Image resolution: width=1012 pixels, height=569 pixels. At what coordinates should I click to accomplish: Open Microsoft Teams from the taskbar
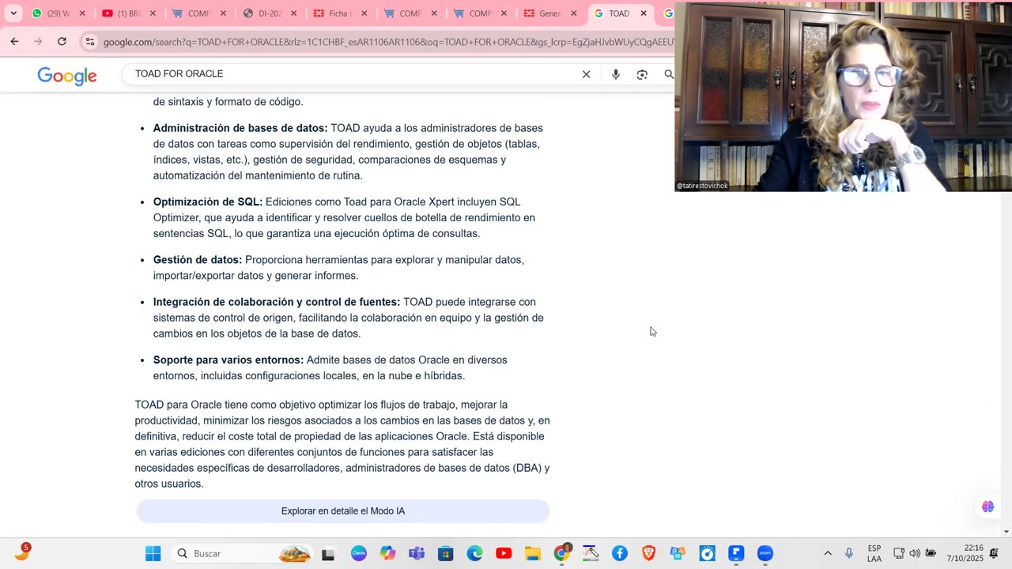click(x=417, y=553)
